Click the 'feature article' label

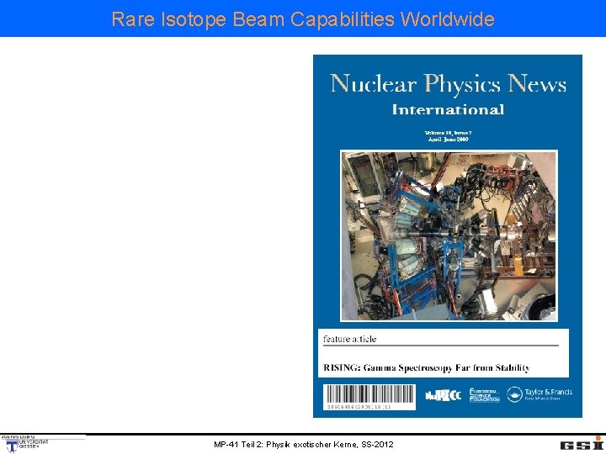tap(349, 339)
